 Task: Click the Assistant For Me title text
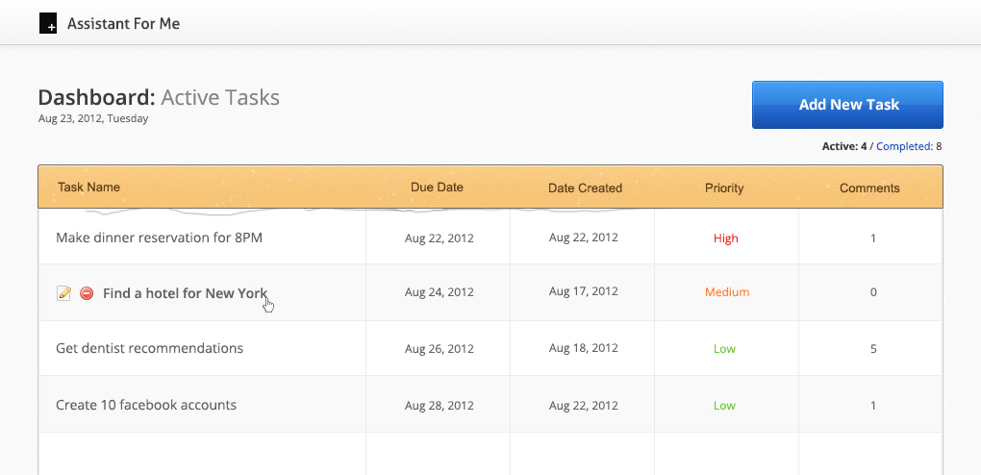click(x=123, y=24)
